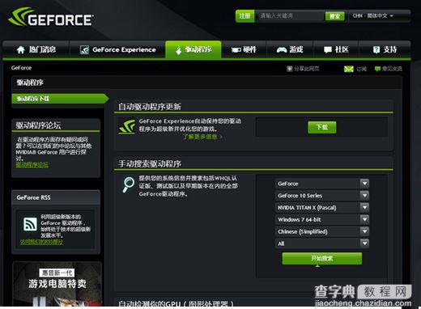The height and width of the screenshot is (309, 421).
Task: Click the download arrow icon on 驱动程序 tab
Action: 178,50
